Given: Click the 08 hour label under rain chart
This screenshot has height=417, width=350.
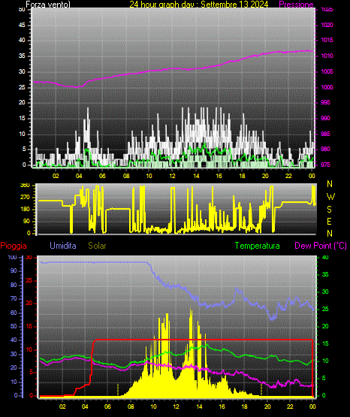Looking at the screenshot, I should click(x=131, y=406).
